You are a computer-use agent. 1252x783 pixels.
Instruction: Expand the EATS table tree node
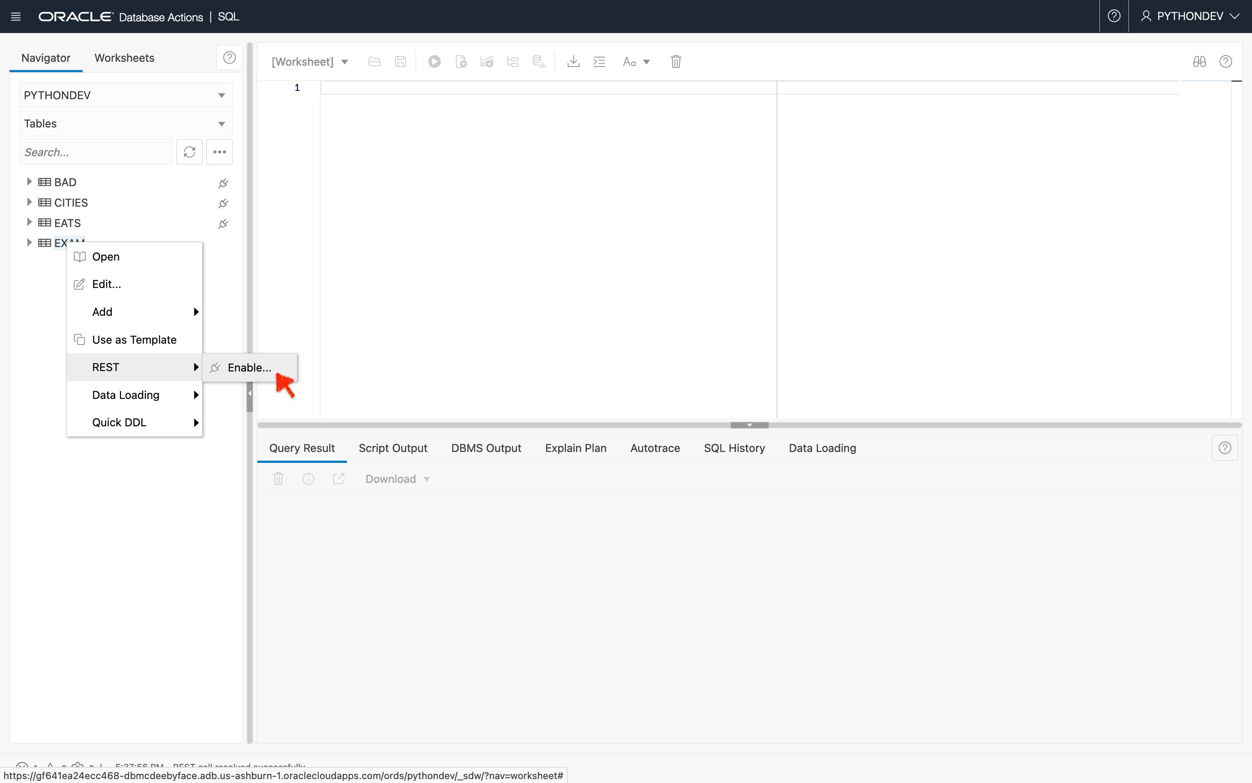(29, 222)
